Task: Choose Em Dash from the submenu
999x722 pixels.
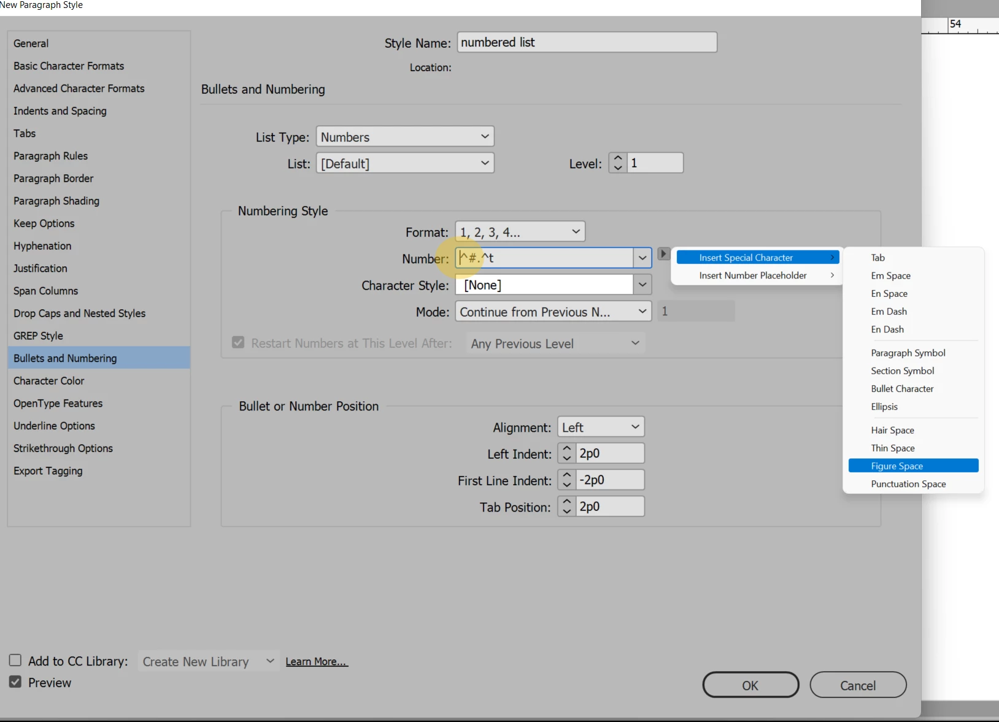Action: tap(913, 311)
